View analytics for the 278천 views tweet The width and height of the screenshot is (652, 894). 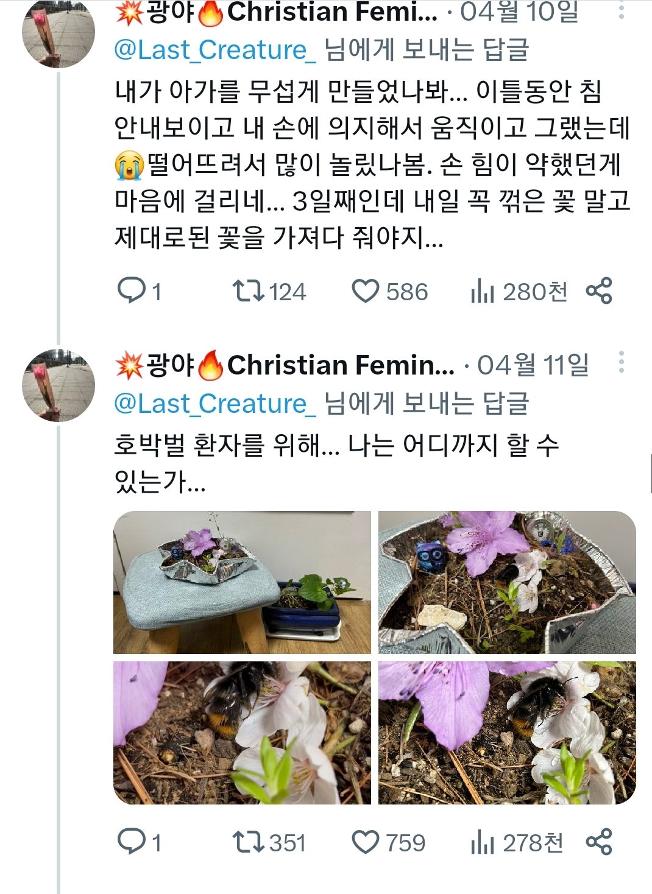pyautogui.click(x=482, y=843)
